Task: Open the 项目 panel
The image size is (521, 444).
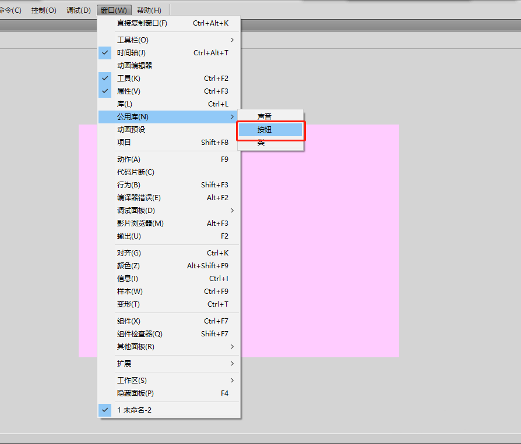Action: tap(169, 143)
